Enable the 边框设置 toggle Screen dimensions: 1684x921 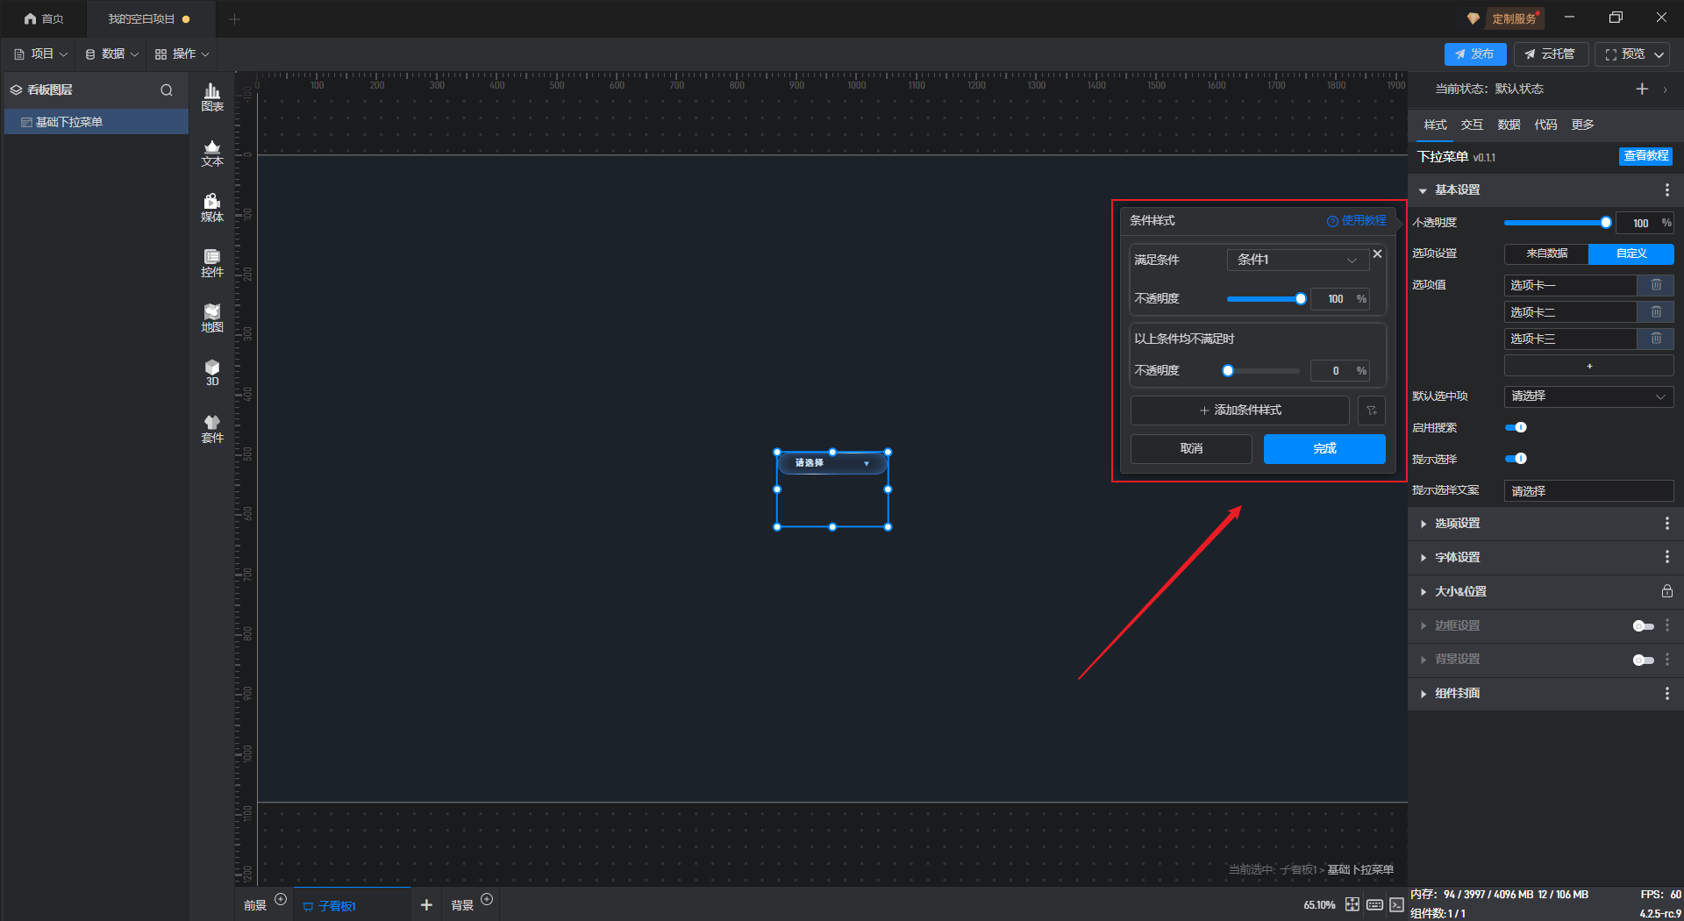tap(1643, 626)
